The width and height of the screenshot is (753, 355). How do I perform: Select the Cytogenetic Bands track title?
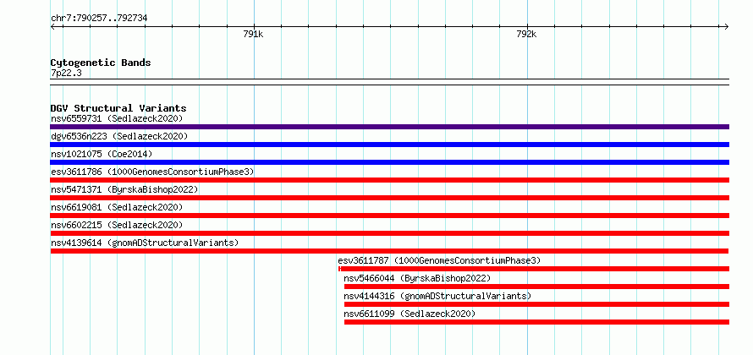point(101,63)
